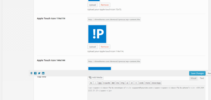Upload a new 114x114 Apple touch icon
211x100 pixels.
(x=93, y=47)
